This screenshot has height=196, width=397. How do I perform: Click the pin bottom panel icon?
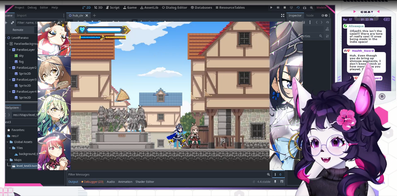[275, 182]
